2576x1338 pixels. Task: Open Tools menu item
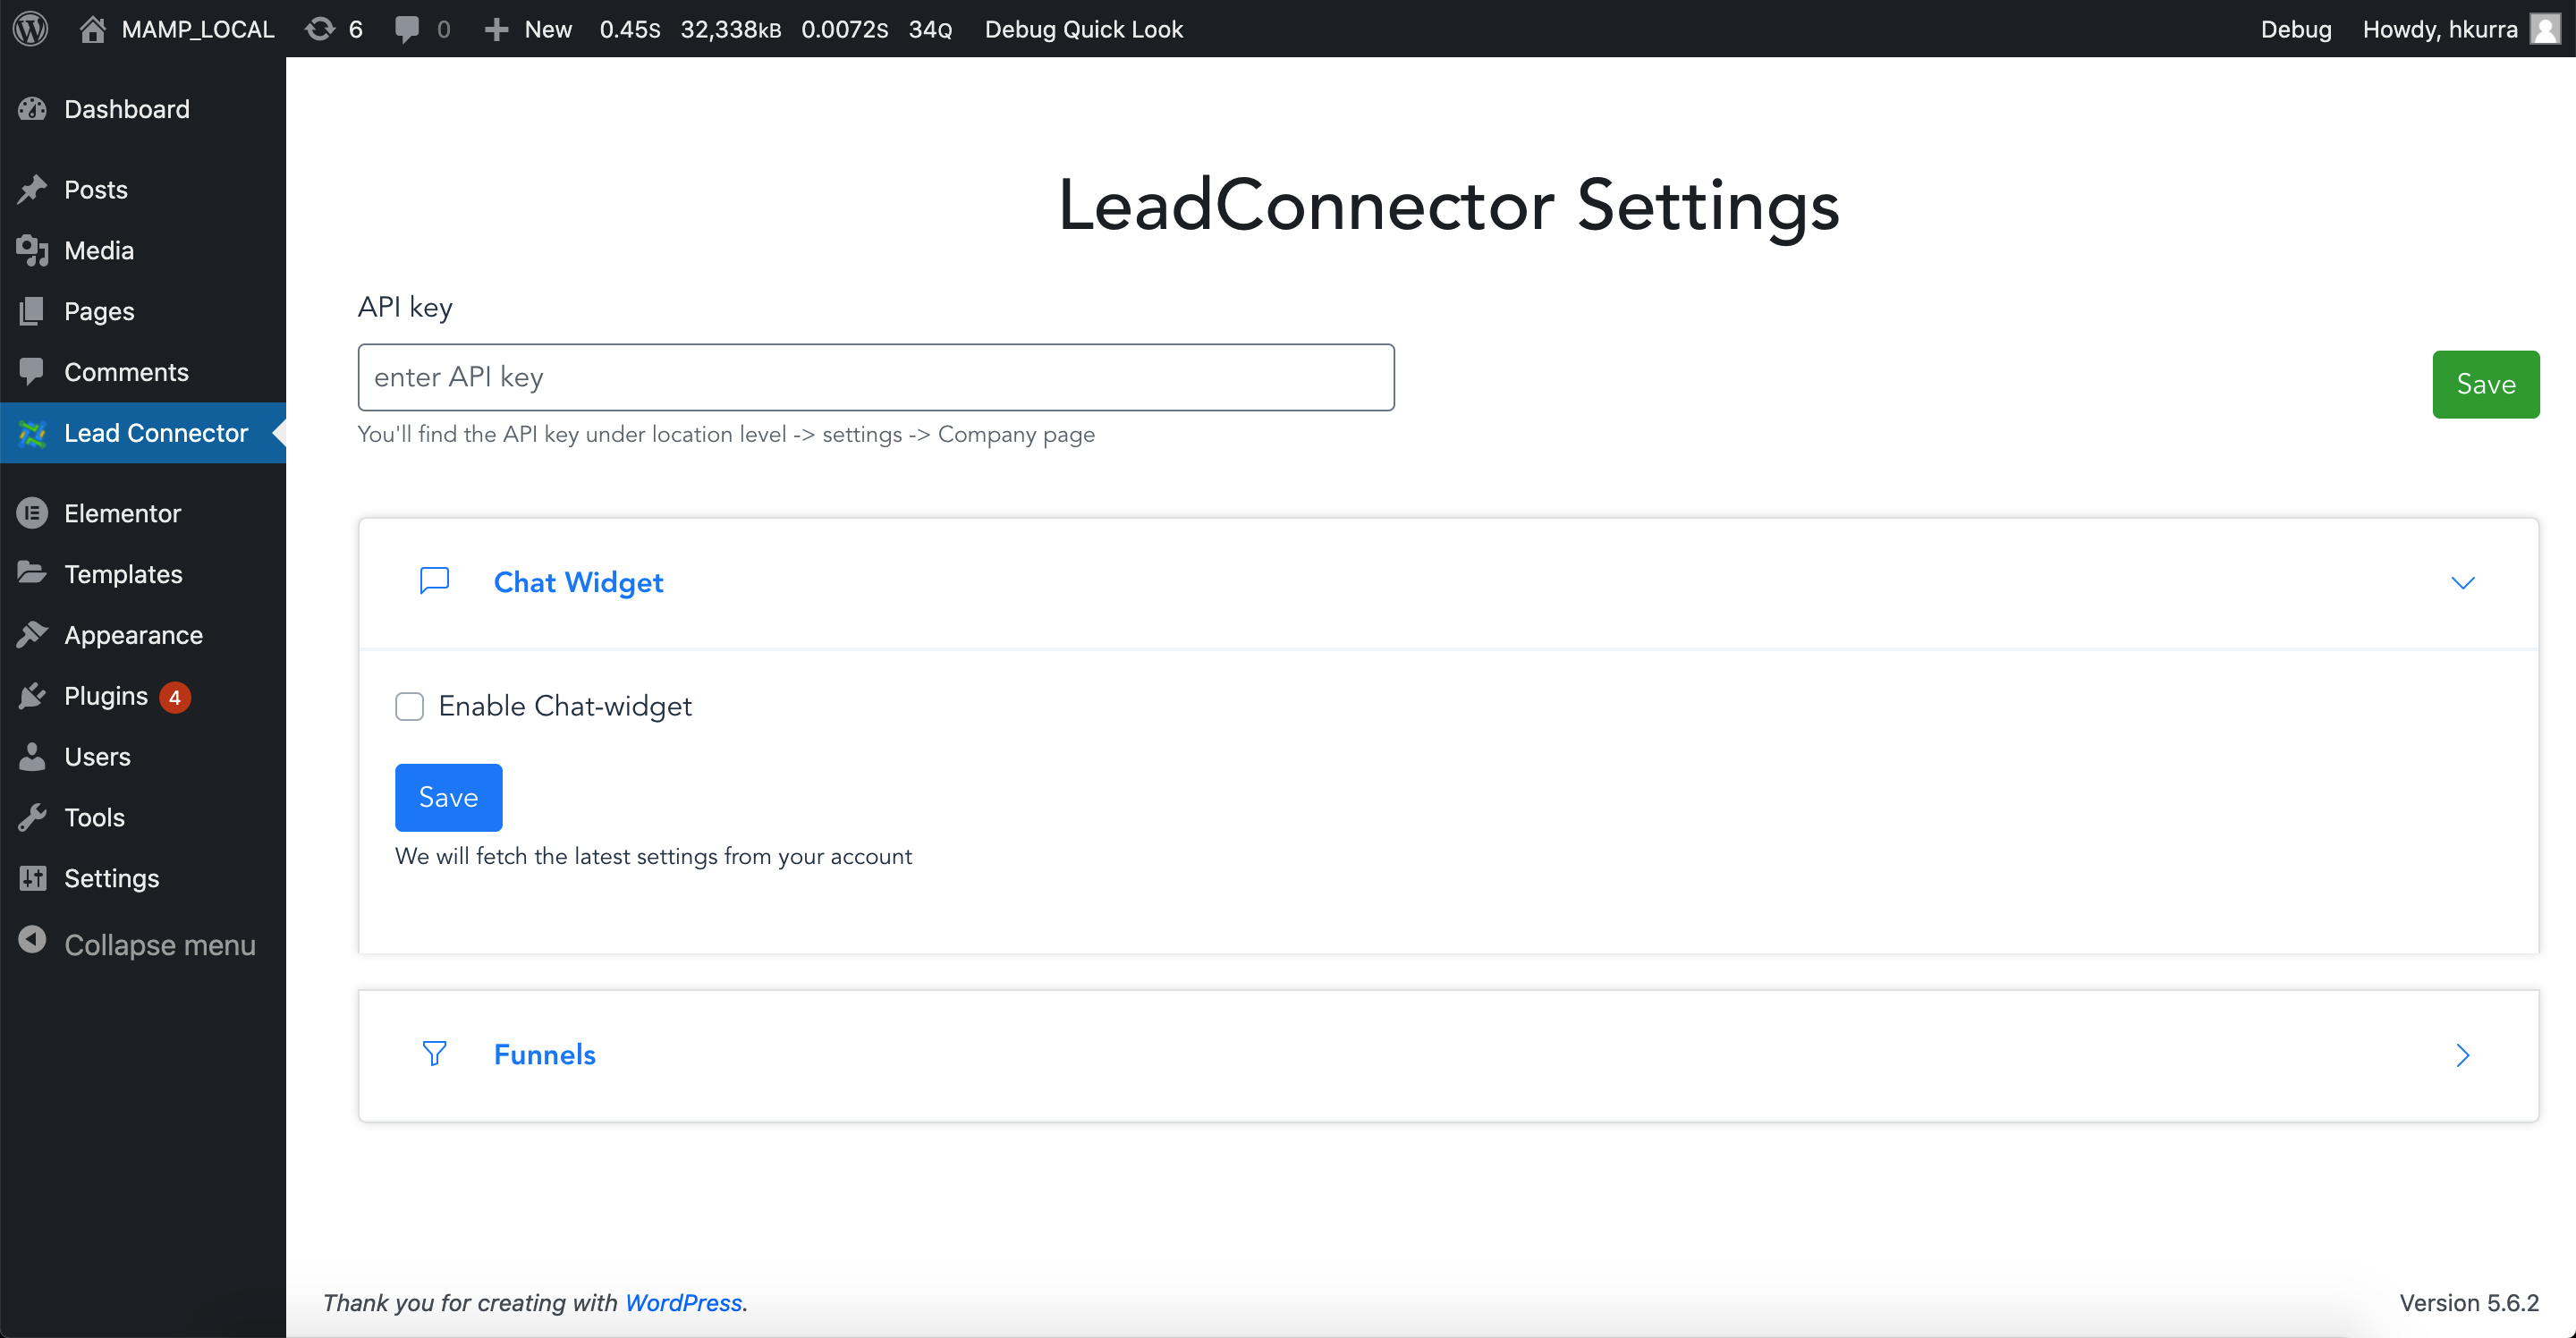tap(143, 818)
